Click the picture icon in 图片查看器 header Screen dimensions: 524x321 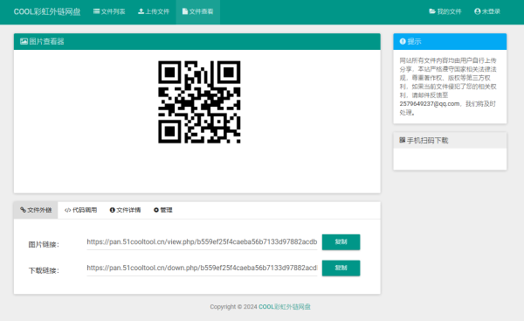[24, 41]
